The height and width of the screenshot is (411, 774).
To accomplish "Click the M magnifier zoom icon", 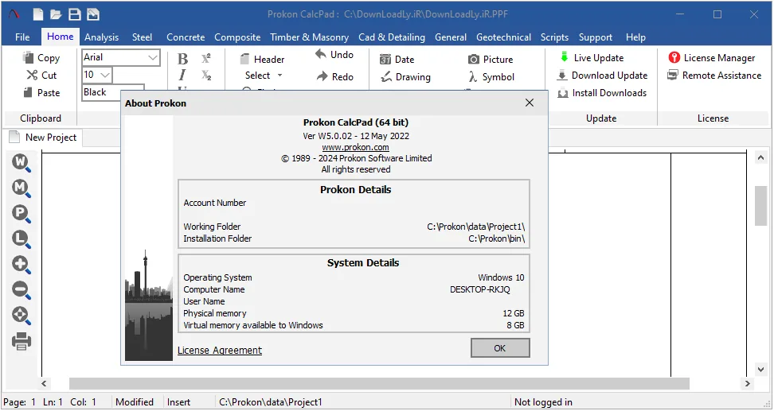I will (x=21, y=188).
